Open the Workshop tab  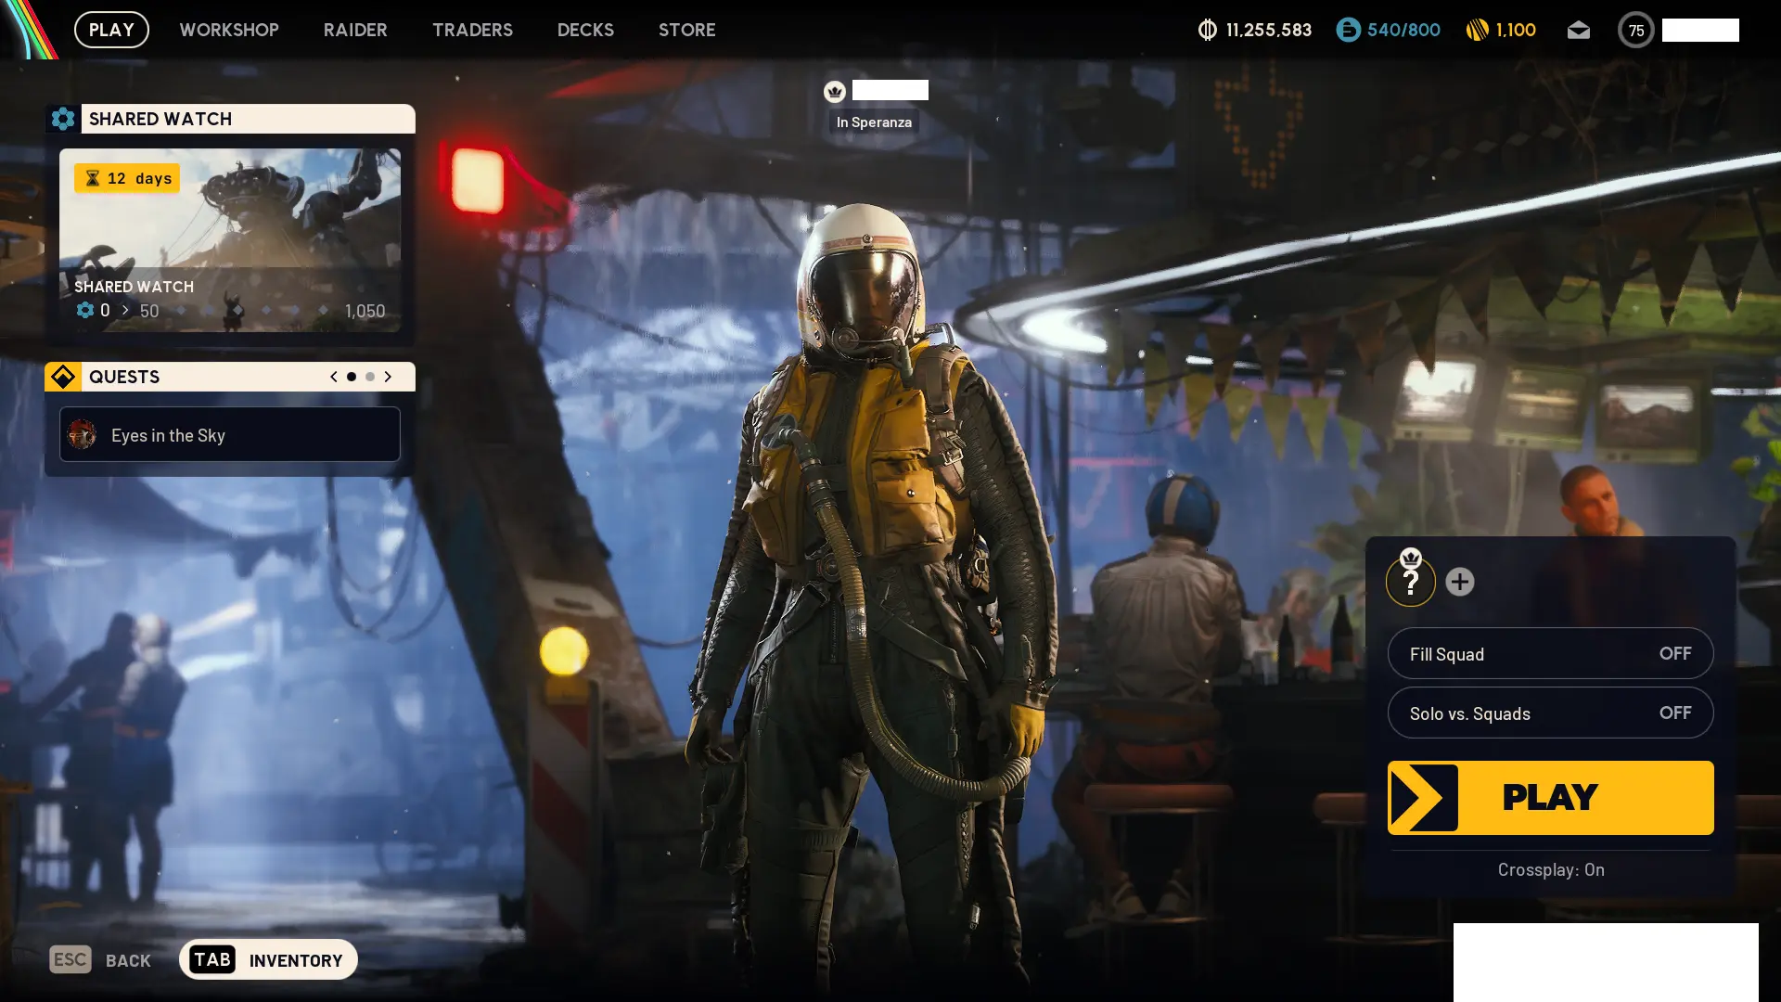[x=229, y=30]
